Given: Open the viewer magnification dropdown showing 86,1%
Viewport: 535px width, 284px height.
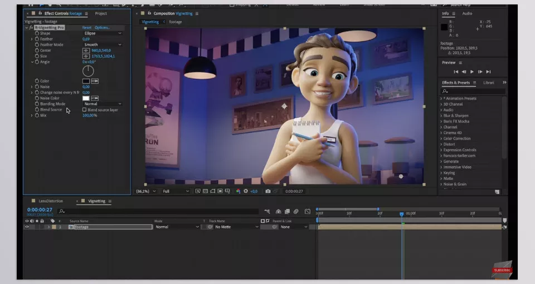Looking at the screenshot, I should (146, 191).
